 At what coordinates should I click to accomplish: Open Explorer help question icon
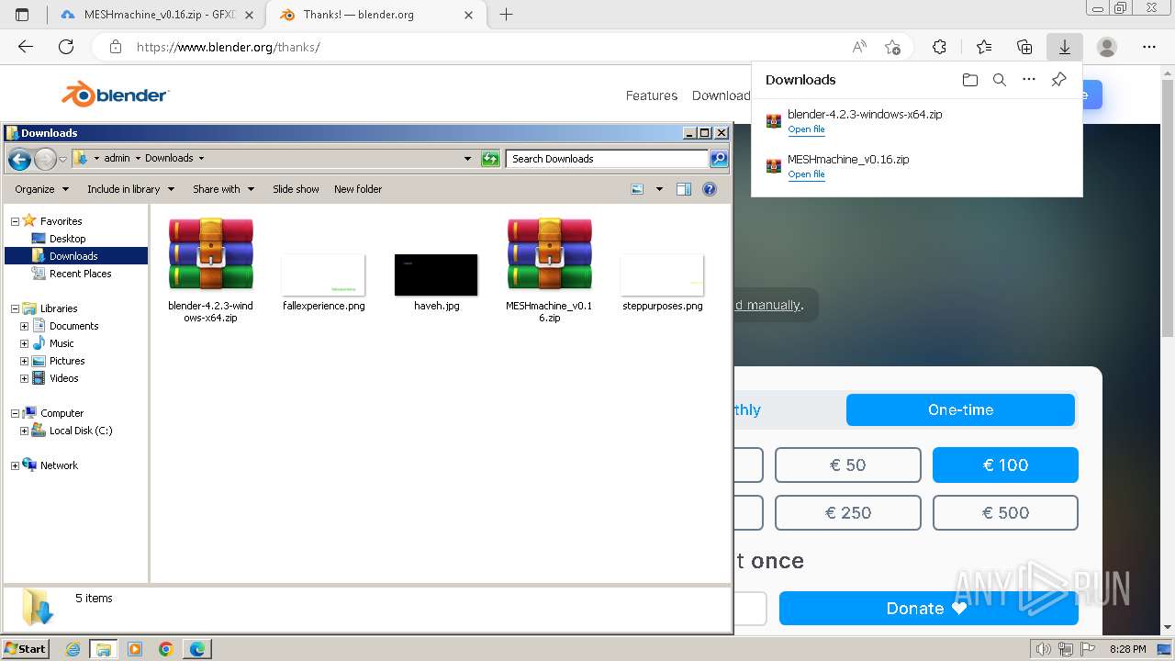(710, 189)
